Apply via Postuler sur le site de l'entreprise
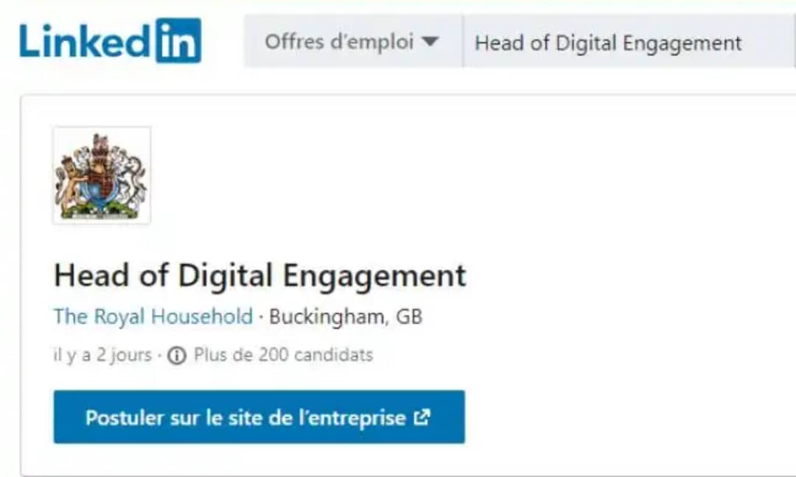 [x=259, y=417]
